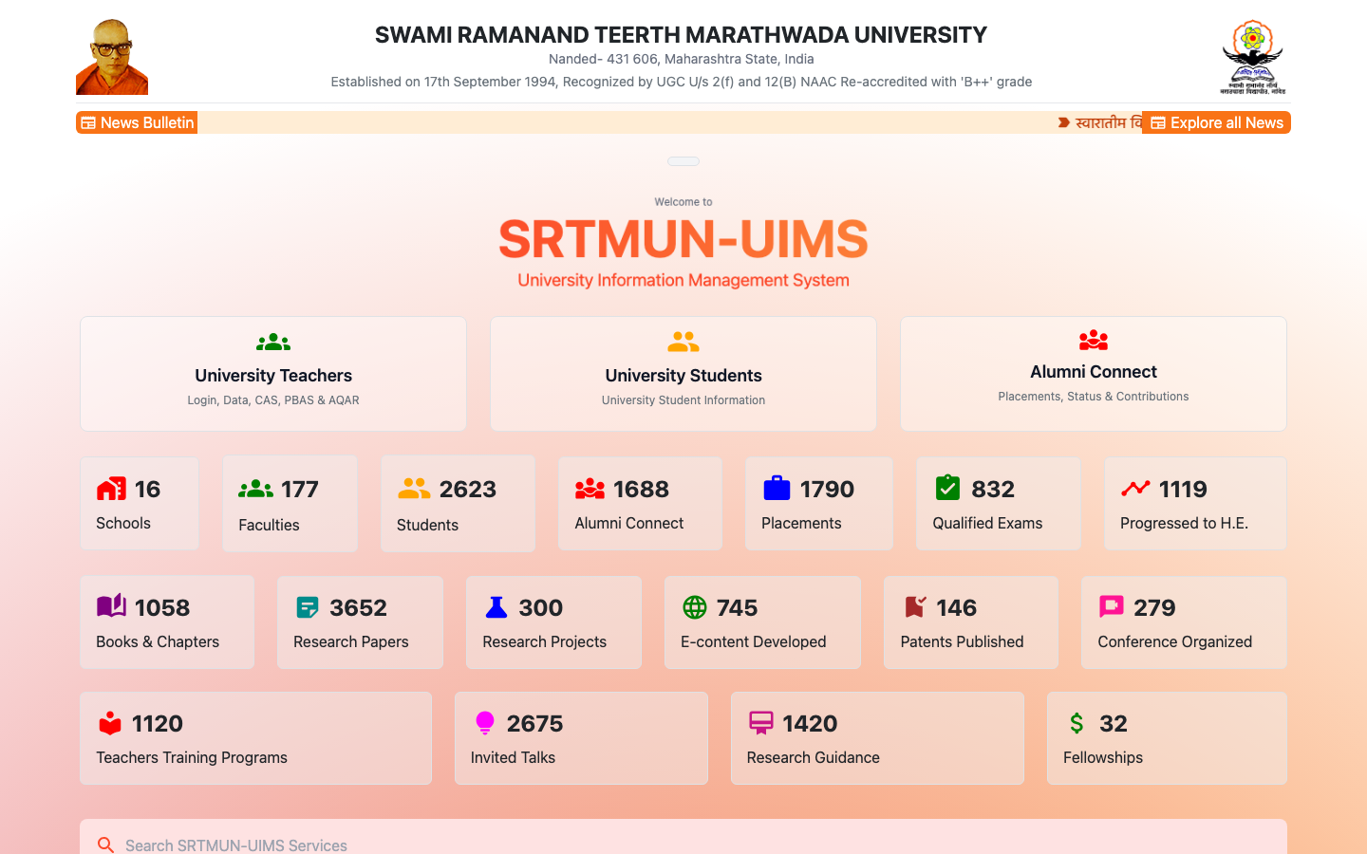
Task: Click the blue Placements briefcase icon
Action: (777, 488)
